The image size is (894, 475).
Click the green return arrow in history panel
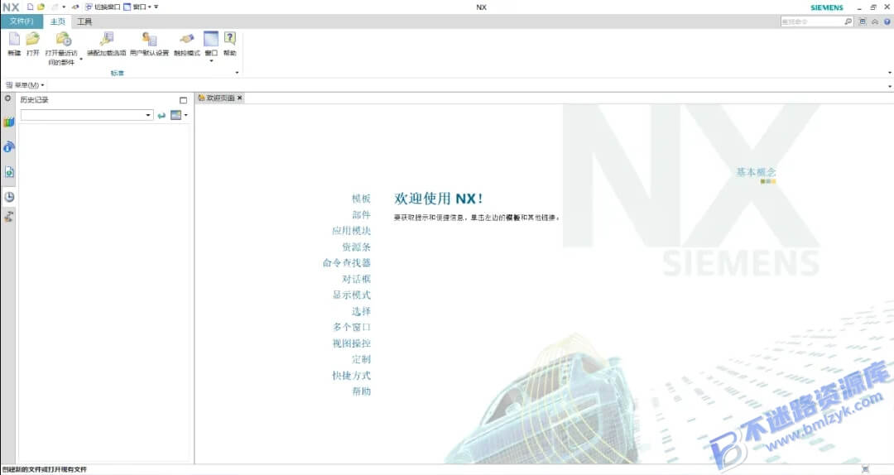pos(161,115)
